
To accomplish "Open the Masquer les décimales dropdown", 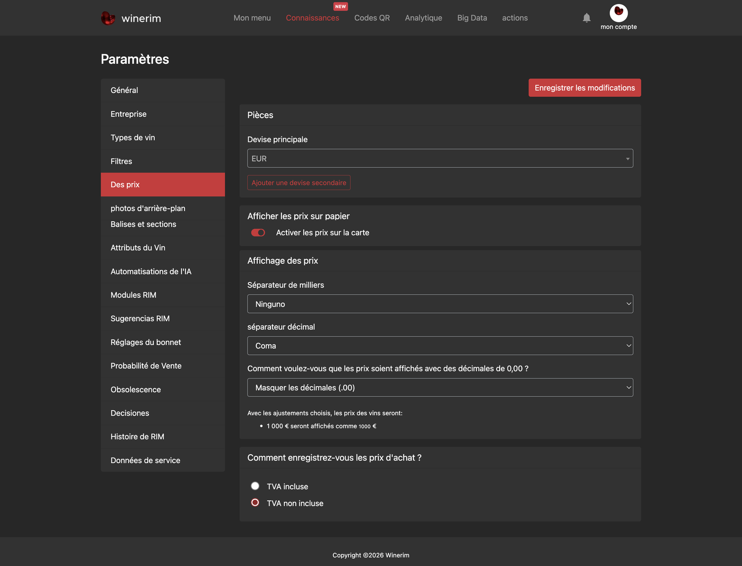I will [x=440, y=387].
